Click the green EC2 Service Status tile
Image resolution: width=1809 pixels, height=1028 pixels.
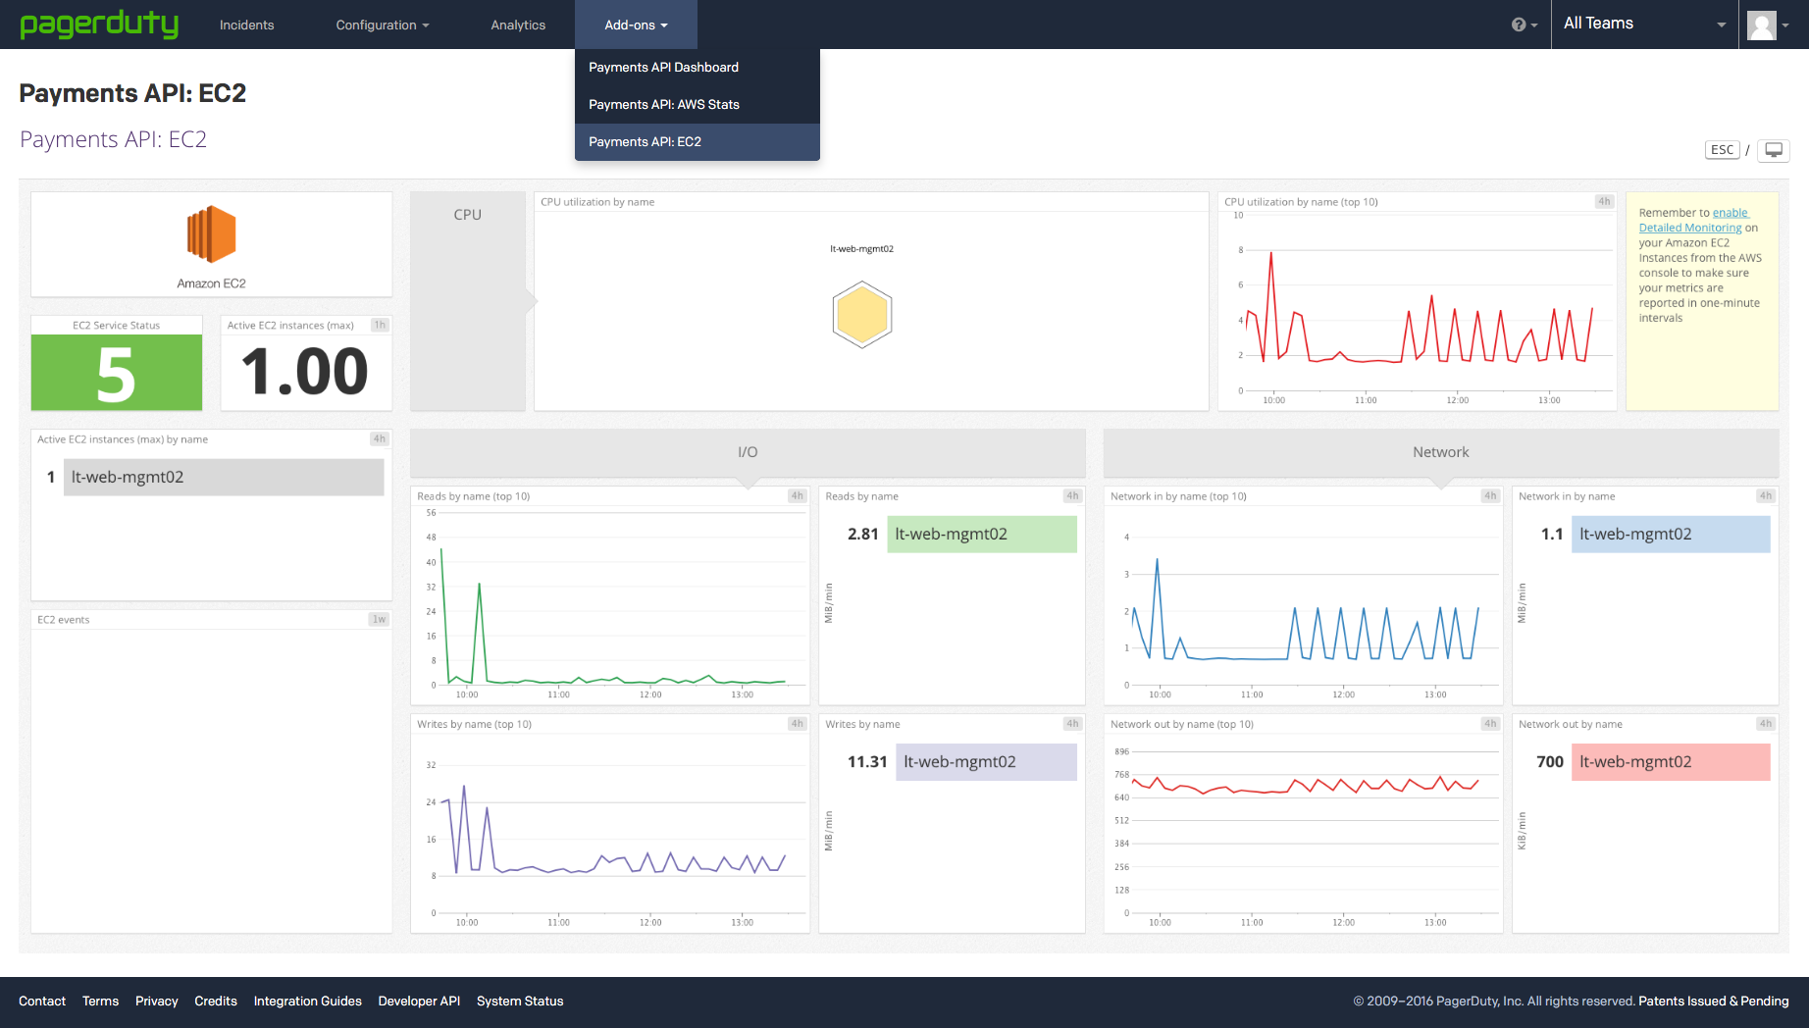116,373
